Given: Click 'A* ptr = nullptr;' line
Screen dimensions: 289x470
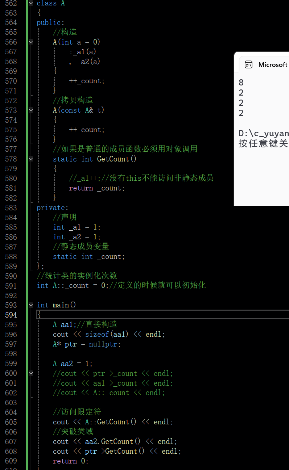Looking at the screenshot, I should (x=87, y=344).
